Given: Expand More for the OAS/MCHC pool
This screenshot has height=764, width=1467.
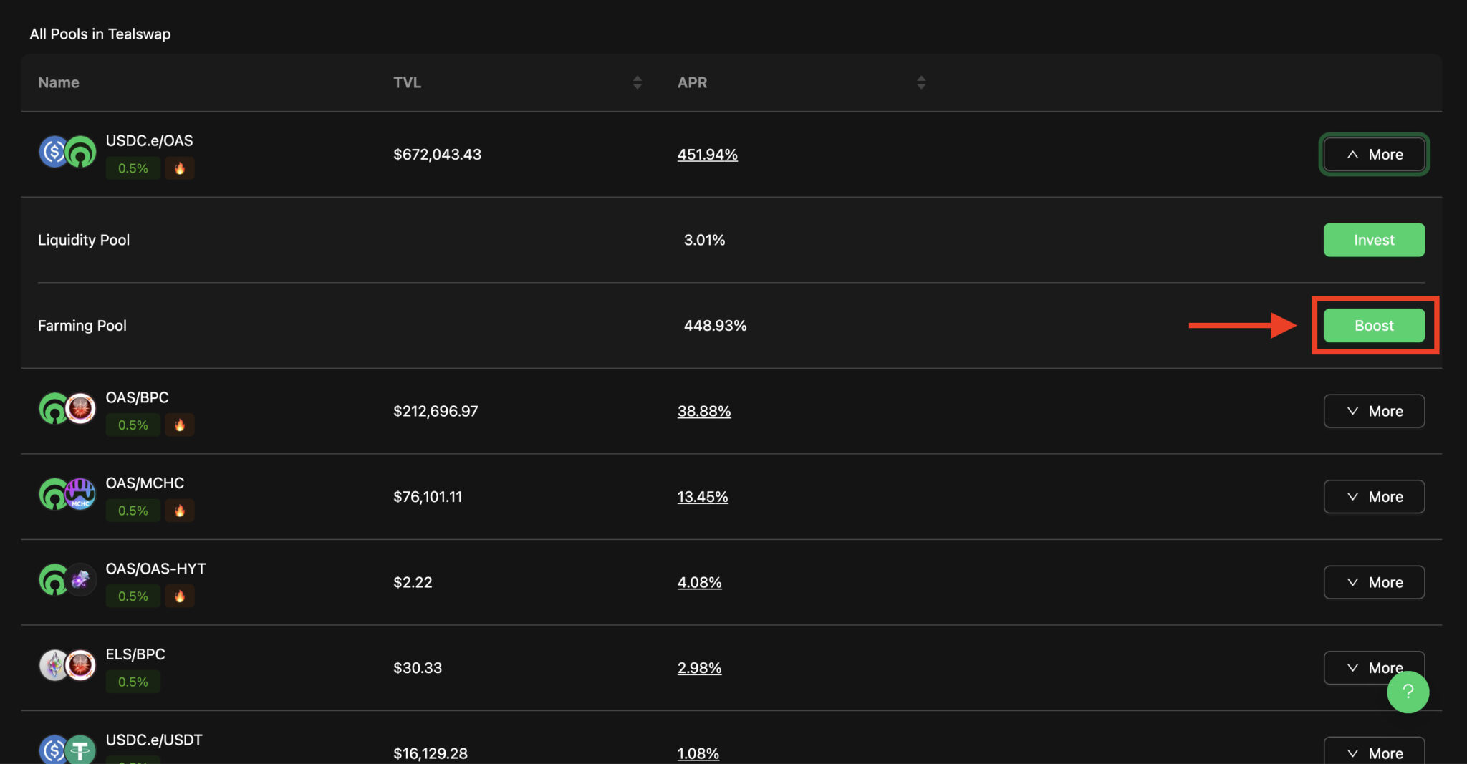Looking at the screenshot, I should click(x=1373, y=497).
